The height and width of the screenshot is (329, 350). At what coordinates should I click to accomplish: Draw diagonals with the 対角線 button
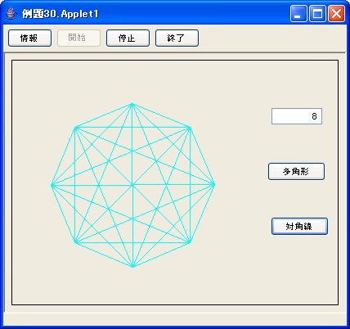pyautogui.click(x=299, y=226)
